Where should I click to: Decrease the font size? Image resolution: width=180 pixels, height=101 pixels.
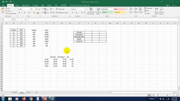[39, 9]
